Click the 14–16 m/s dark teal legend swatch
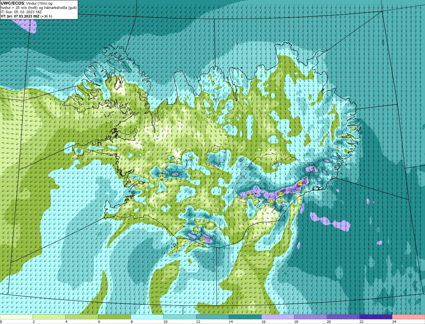 pyautogui.click(x=245, y=317)
